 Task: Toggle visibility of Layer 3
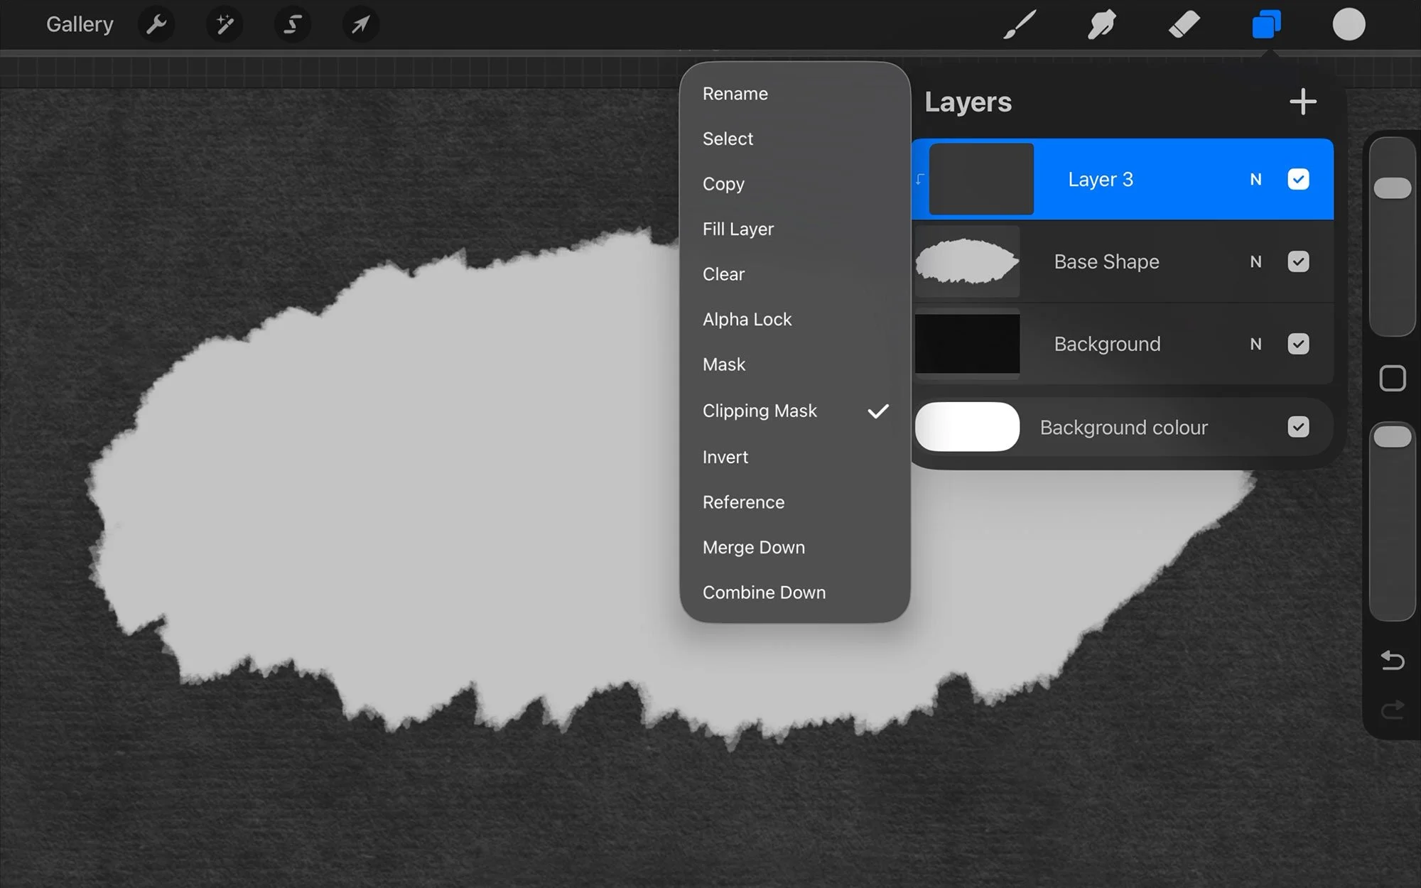(x=1298, y=179)
